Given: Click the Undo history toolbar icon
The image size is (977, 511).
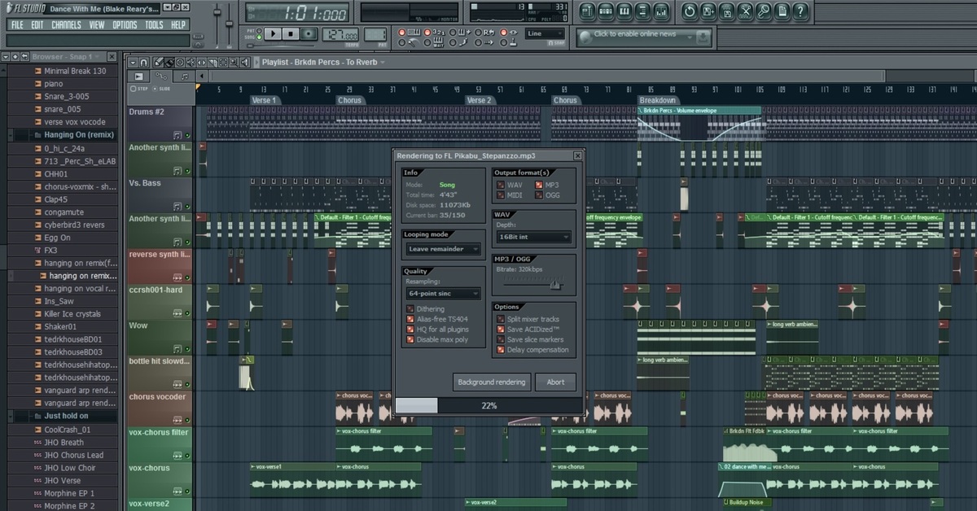Looking at the screenshot, I should [690, 12].
